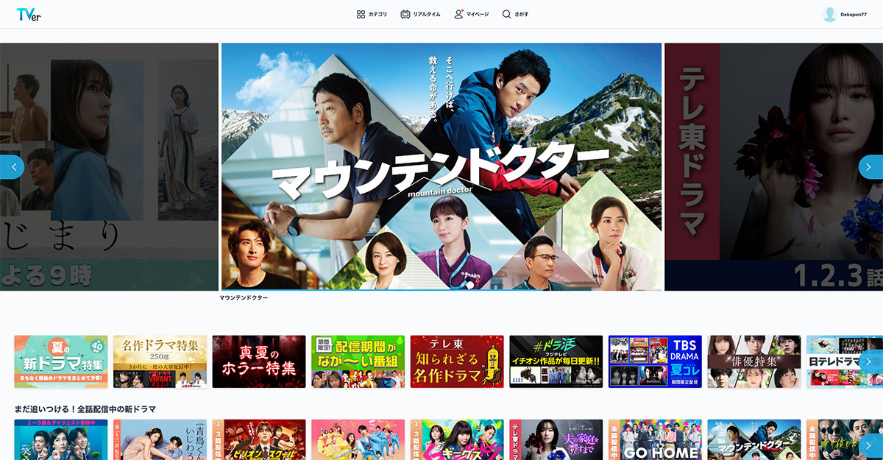Open the 真夏のホラー特集 banner
This screenshot has width=883, height=460.
point(259,361)
